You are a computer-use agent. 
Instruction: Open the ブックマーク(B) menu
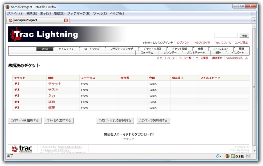click(x=78, y=14)
